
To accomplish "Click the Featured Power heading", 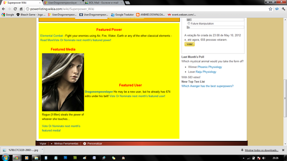I will pyautogui.click(x=109, y=30).
